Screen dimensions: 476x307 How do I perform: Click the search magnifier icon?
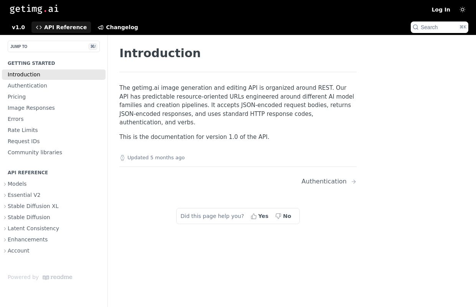pos(416,27)
